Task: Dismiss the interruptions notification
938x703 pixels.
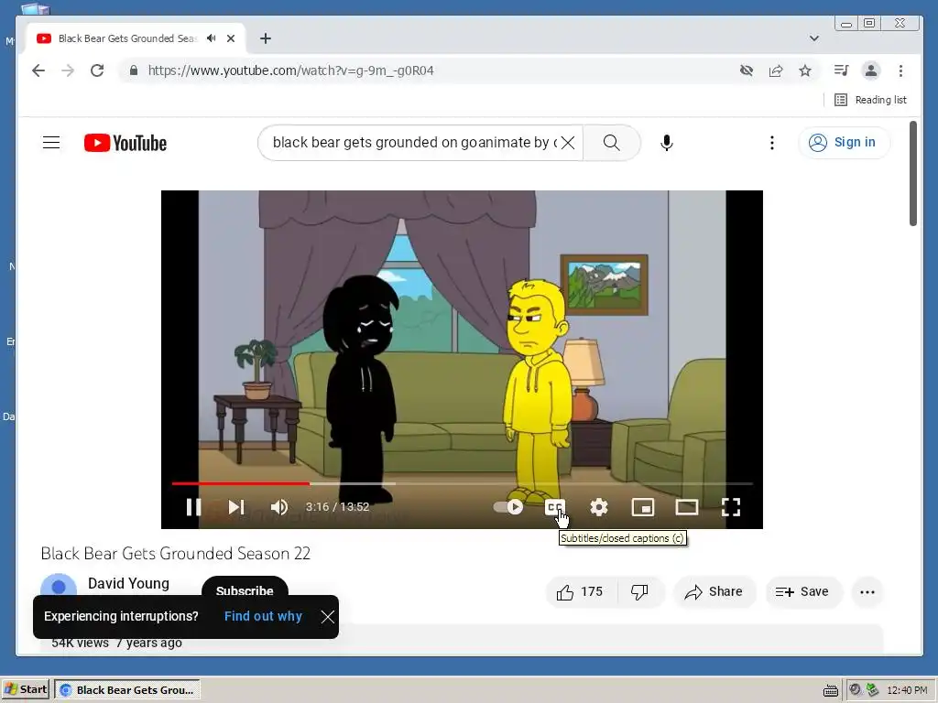Action: coord(328,617)
